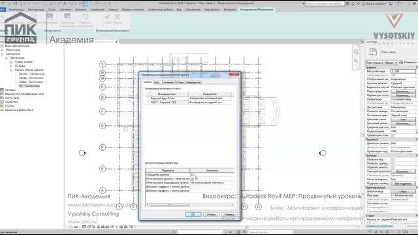Click Справка button in the dialog

(x=229, y=215)
